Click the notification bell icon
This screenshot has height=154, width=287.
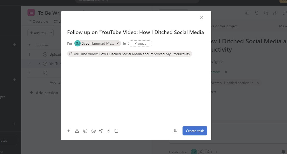[x=283, y=152]
